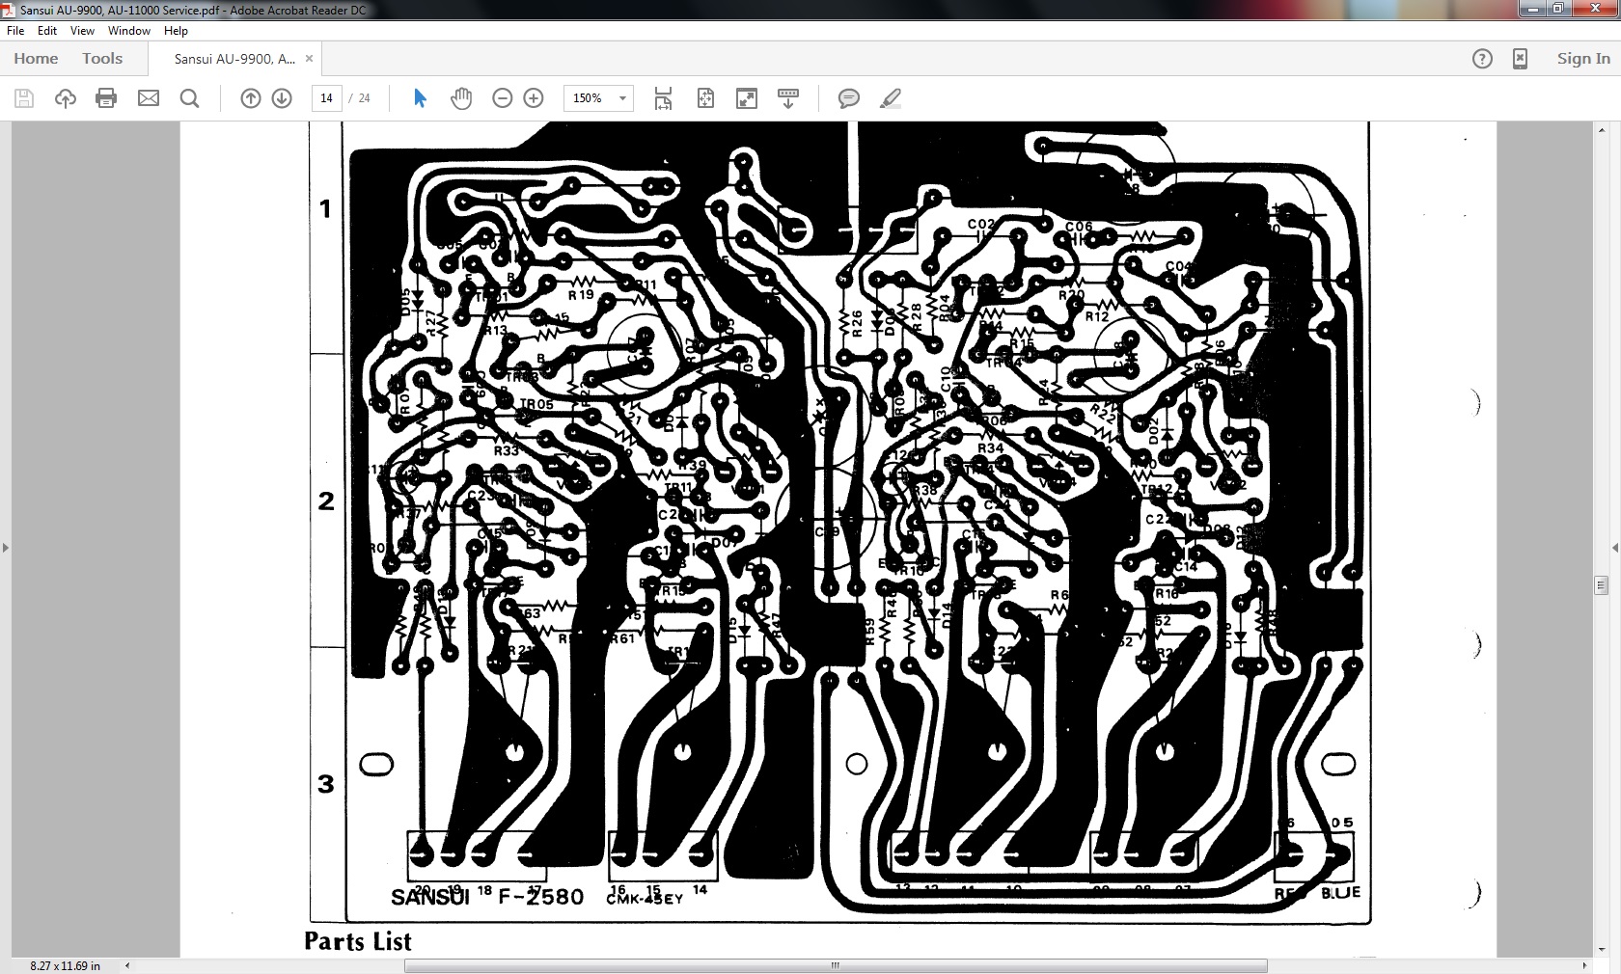Click the 'Parts List' heading text
Viewport: 1621px width, 974px height.
click(358, 942)
